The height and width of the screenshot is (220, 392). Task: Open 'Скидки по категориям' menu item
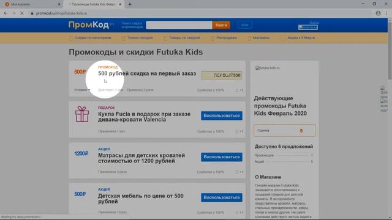[x=90, y=38]
